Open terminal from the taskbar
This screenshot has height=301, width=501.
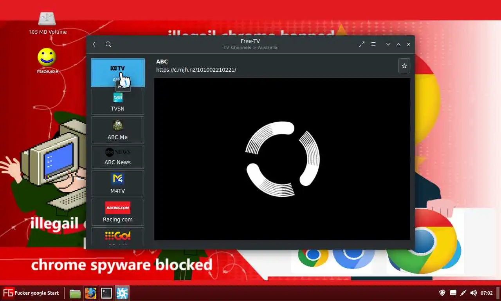[x=106, y=293]
